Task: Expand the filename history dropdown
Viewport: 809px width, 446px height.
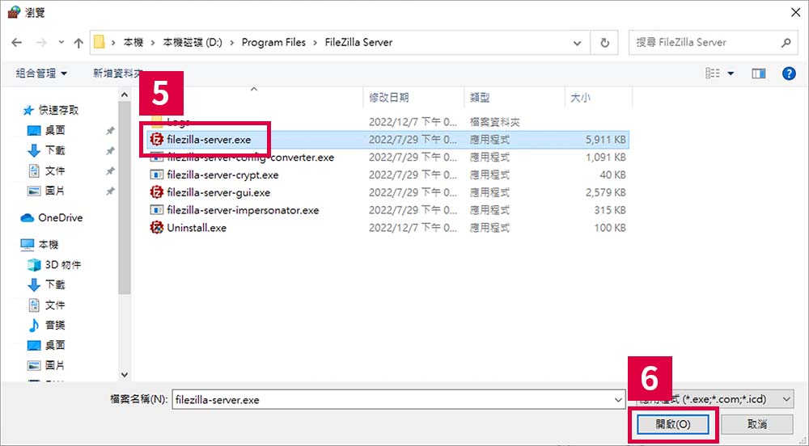Action: pos(617,400)
